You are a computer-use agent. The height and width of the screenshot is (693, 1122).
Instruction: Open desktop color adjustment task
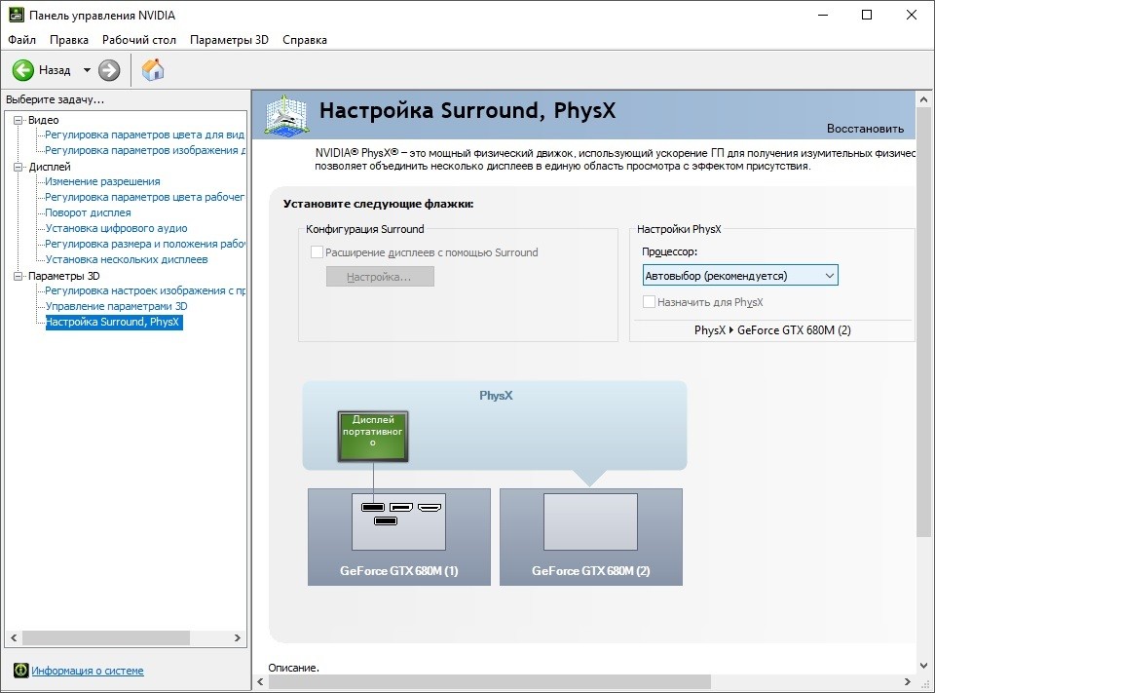pyautogui.click(x=144, y=197)
